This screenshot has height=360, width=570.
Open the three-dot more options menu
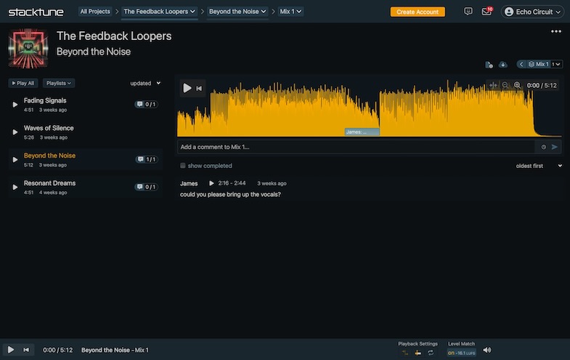click(555, 32)
